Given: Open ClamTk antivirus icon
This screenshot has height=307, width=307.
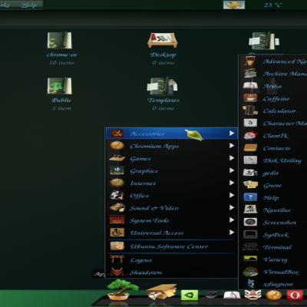Looking at the screenshot, I should tap(250, 135).
